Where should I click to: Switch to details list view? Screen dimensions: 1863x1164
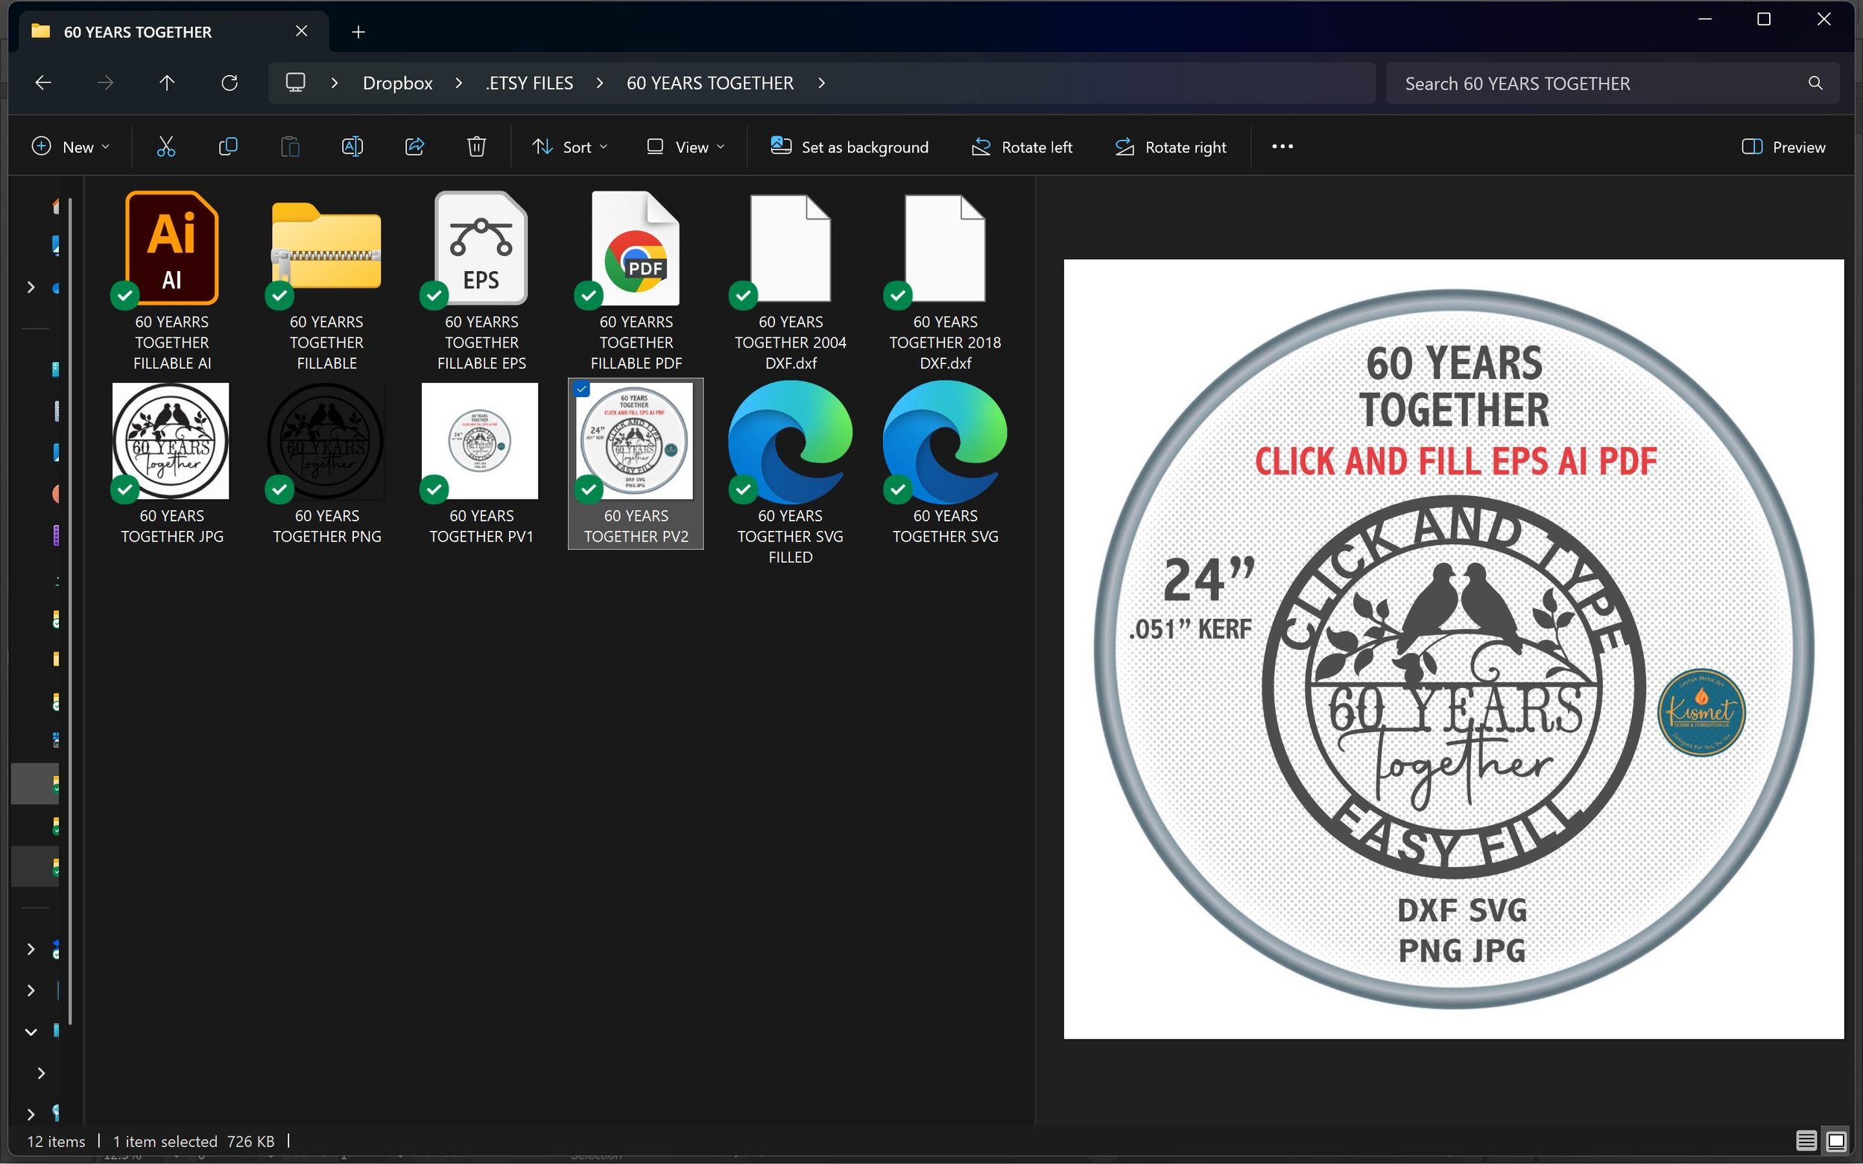click(x=1806, y=1140)
